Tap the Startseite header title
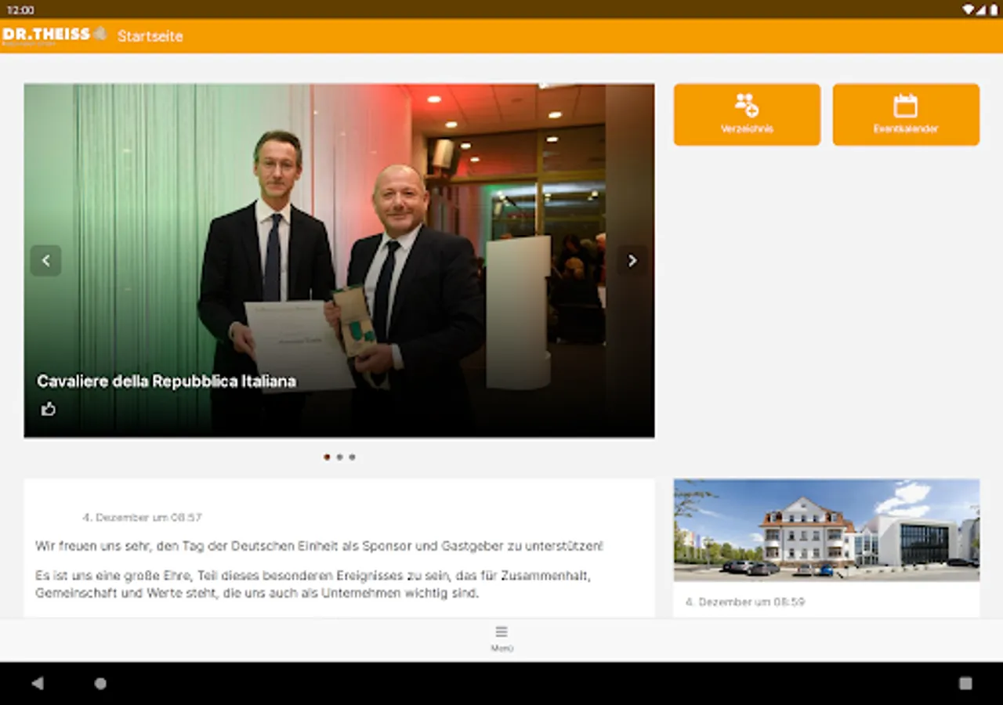The height and width of the screenshot is (705, 1003). [x=150, y=36]
